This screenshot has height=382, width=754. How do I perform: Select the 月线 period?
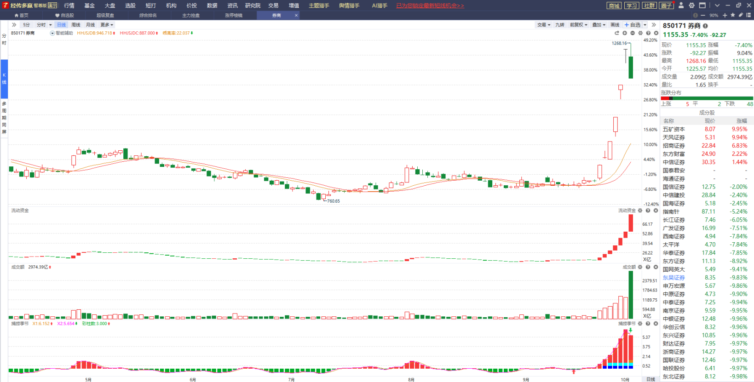pos(91,25)
